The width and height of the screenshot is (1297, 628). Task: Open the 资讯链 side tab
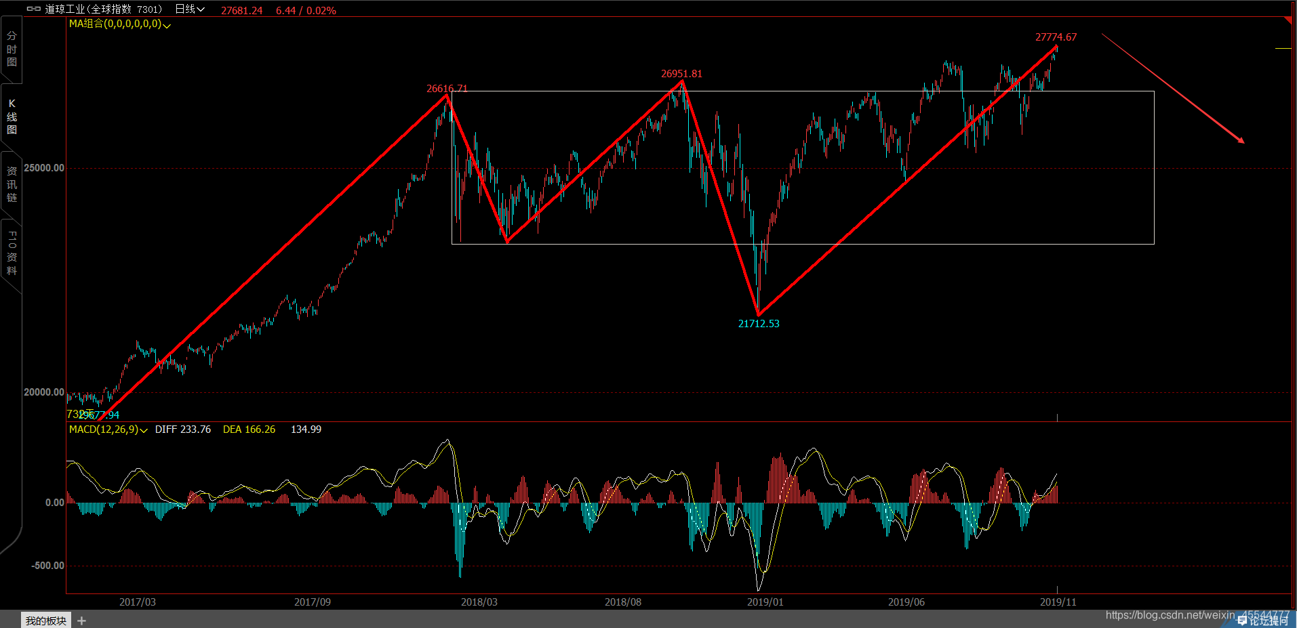click(x=12, y=184)
